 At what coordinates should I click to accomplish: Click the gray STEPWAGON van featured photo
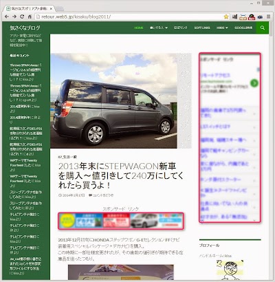pyautogui.click(x=113, y=100)
